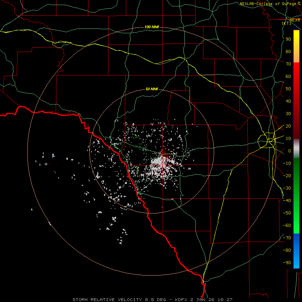Select the 0 value on velocity scale
Viewport: 302px width, 302px height.
tap(290, 151)
